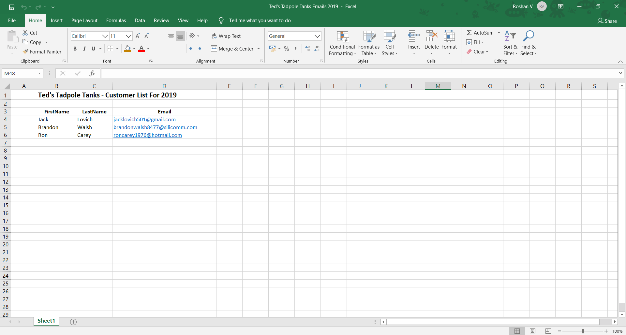Open the jacklovich501@gmail.com email link
The width and height of the screenshot is (626, 335).
tap(144, 120)
